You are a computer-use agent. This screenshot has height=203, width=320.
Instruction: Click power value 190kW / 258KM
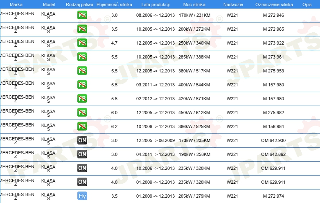[x=194, y=154]
